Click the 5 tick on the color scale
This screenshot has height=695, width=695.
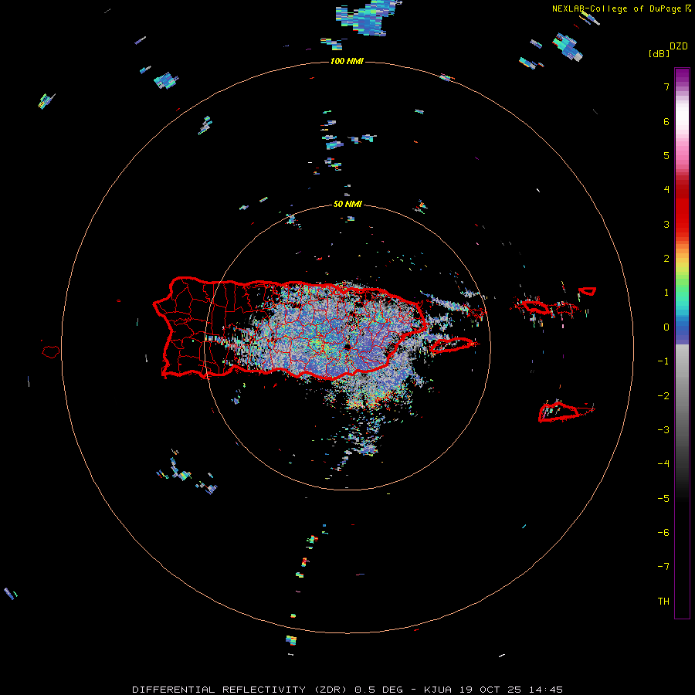tap(666, 155)
